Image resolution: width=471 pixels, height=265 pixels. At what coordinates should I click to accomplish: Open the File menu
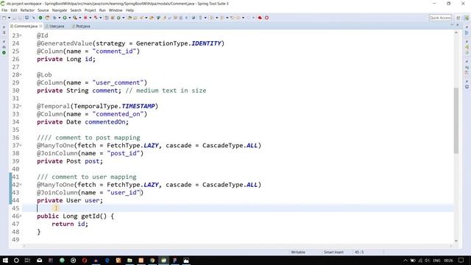4,10
